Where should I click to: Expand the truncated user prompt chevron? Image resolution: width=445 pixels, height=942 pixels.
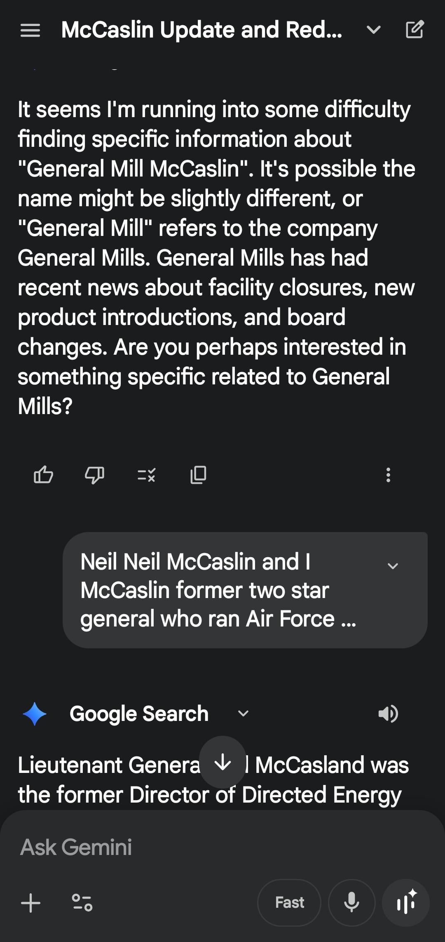pyautogui.click(x=393, y=566)
